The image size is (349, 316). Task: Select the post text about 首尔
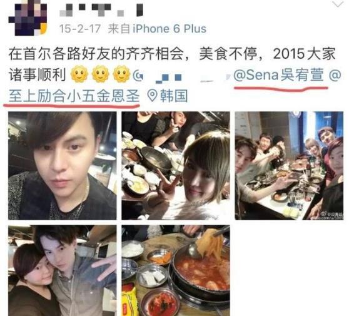point(172,64)
